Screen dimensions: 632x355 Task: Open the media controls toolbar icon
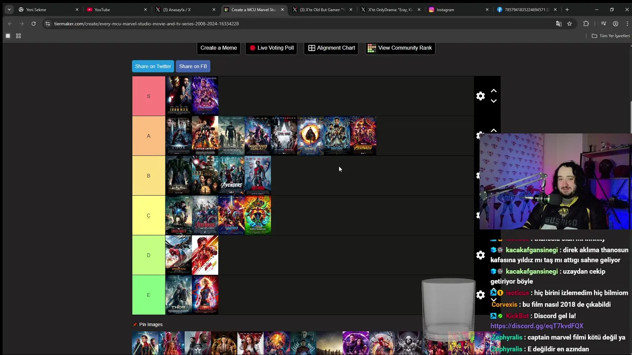point(603,24)
